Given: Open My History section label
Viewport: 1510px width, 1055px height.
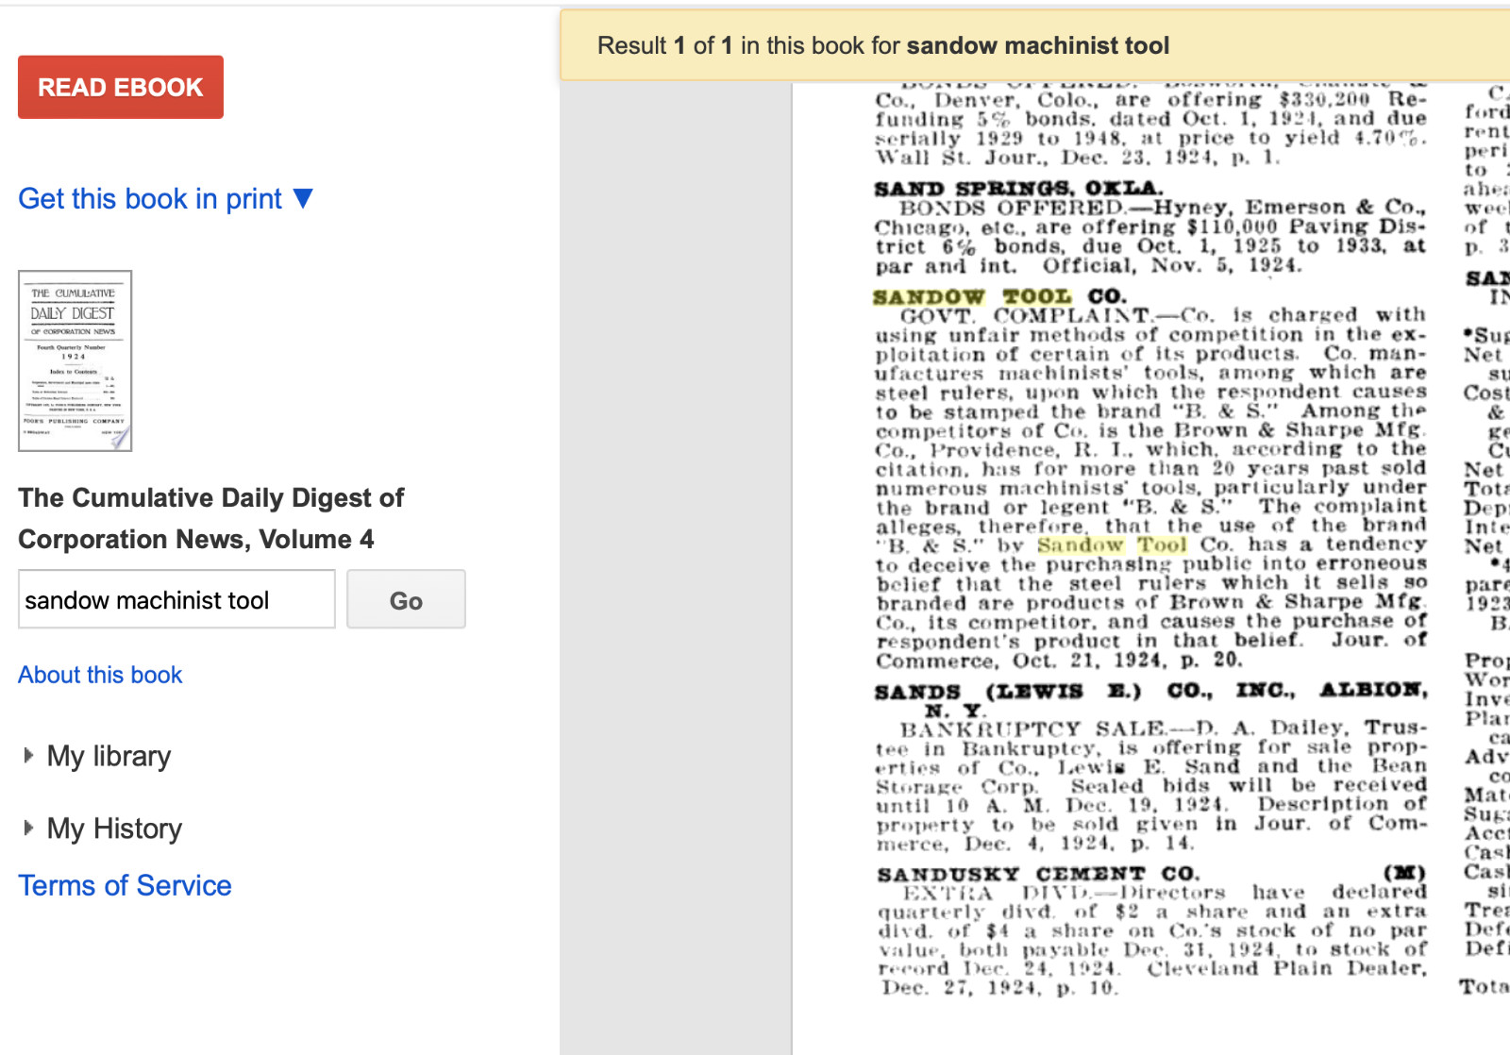Looking at the screenshot, I should [114, 829].
